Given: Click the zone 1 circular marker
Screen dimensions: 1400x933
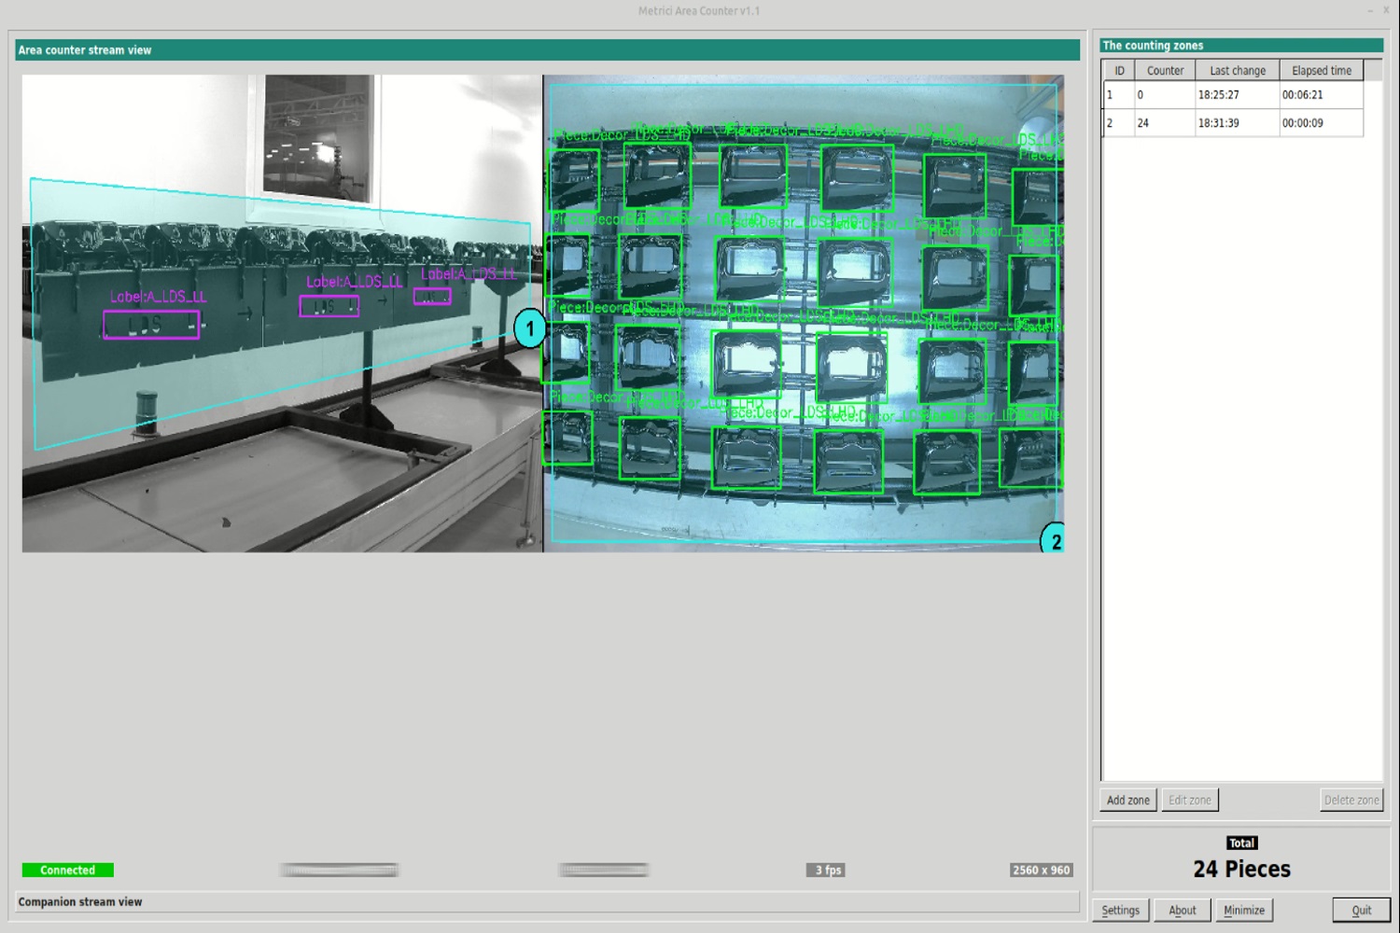Looking at the screenshot, I should coord(529,328).
